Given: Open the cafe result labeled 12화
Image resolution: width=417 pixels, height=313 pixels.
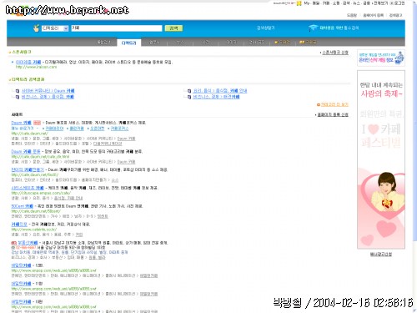Looking at the screenshot, I should pyautogui.click(x=21, y=265).
